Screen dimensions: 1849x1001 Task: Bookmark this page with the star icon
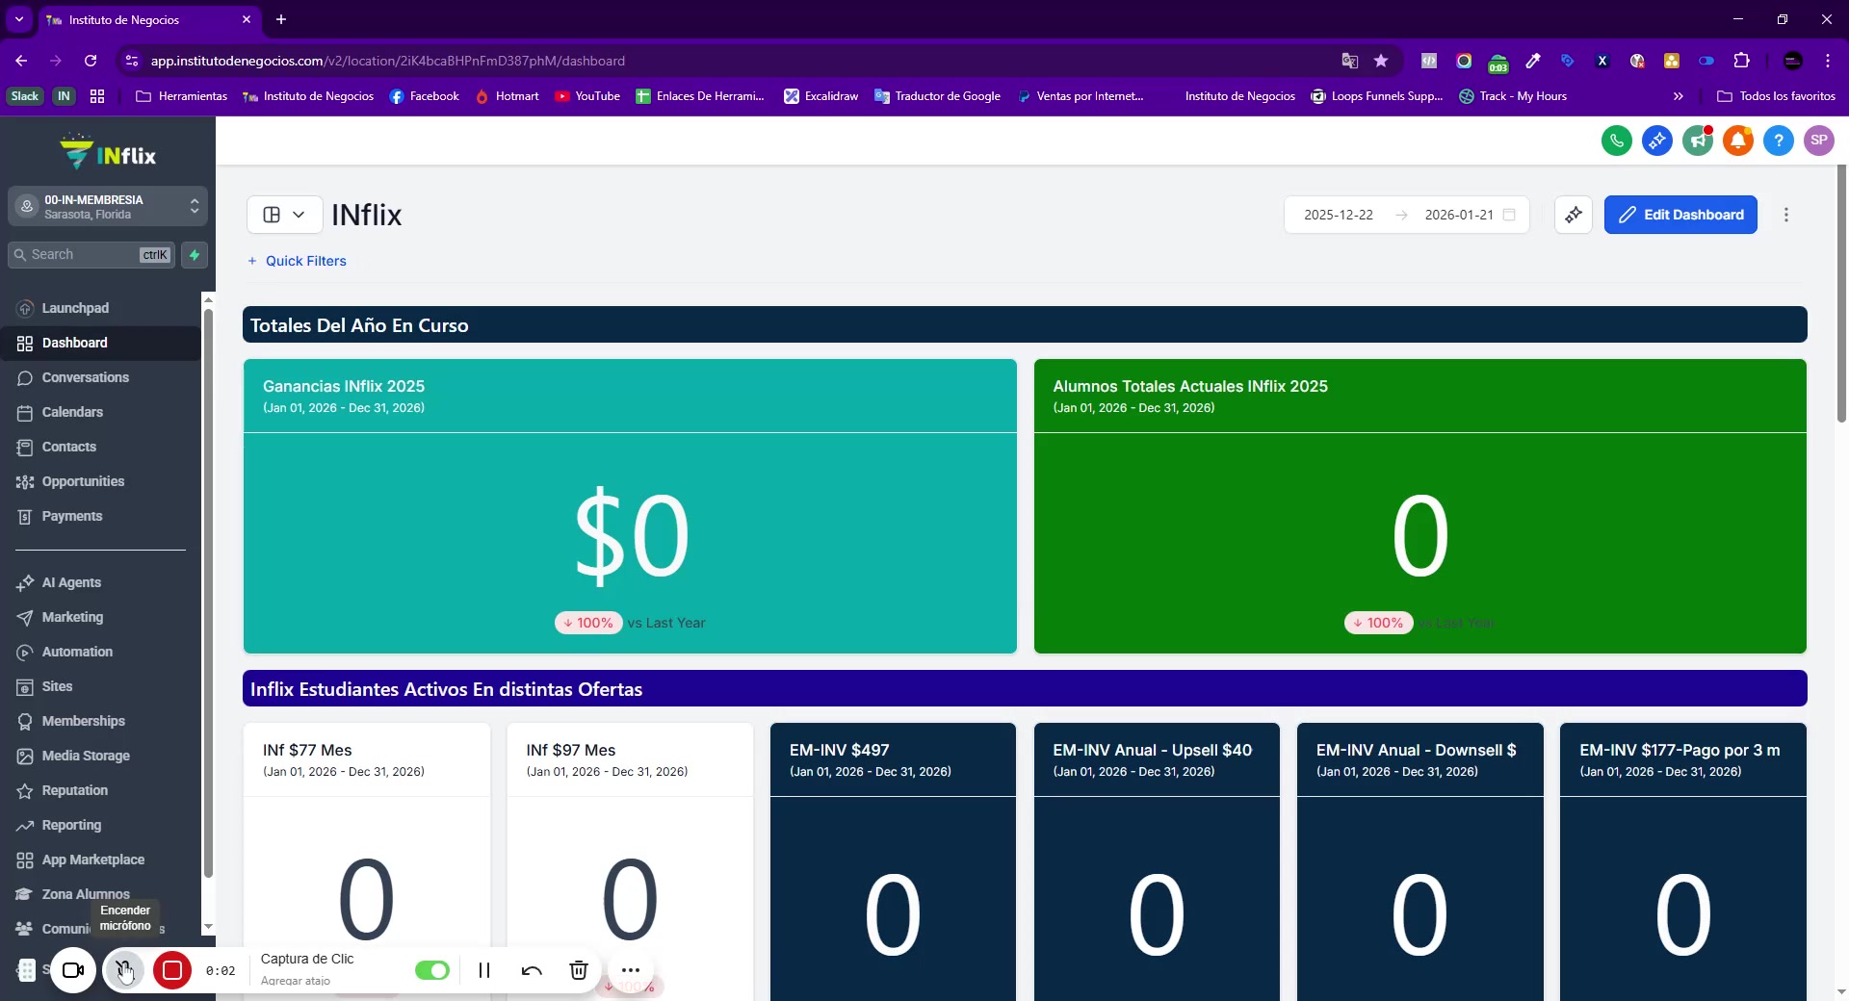pos(1381,61)
